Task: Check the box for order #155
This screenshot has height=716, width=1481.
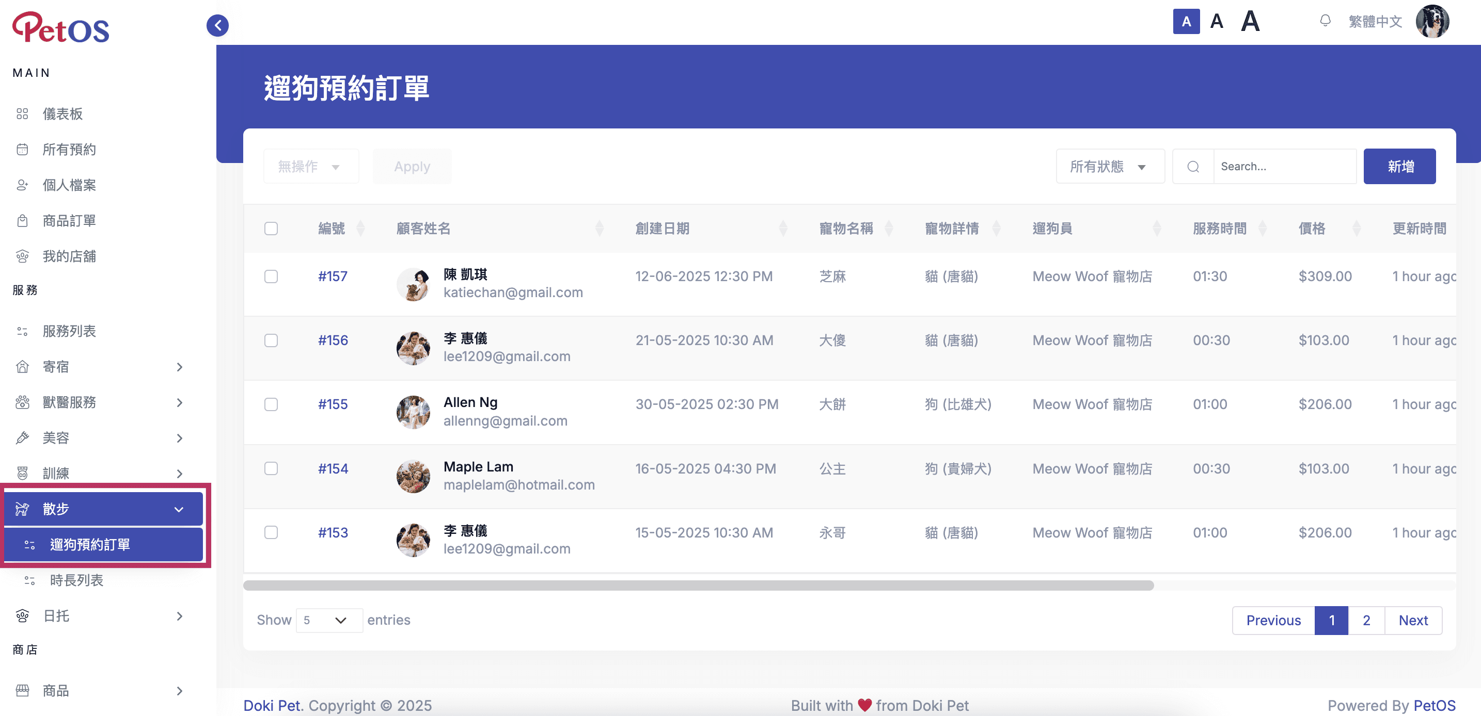Action: point(271,405)
